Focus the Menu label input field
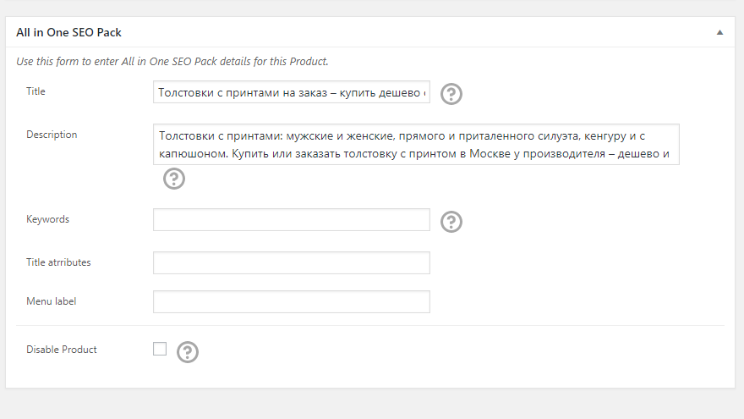This screenshot has height=419, width=744. click(x=291, y=302)
